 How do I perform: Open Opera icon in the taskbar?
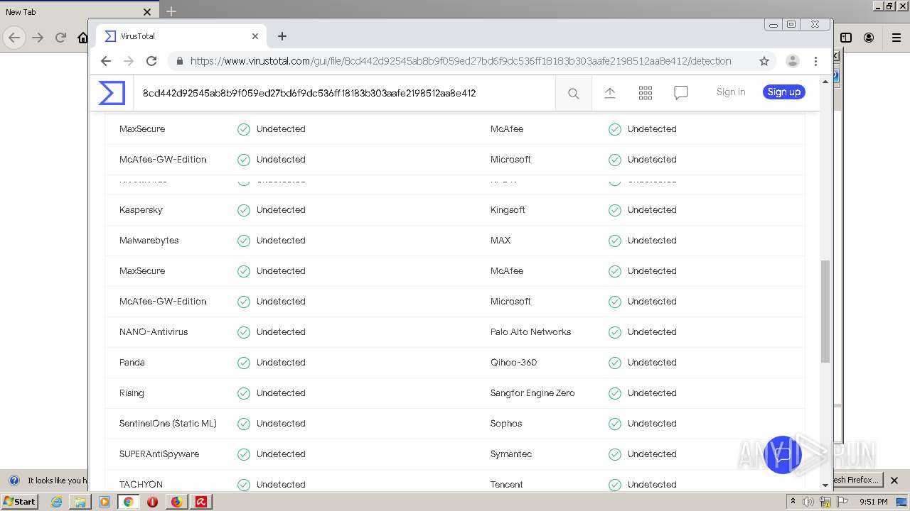[152, 502]
